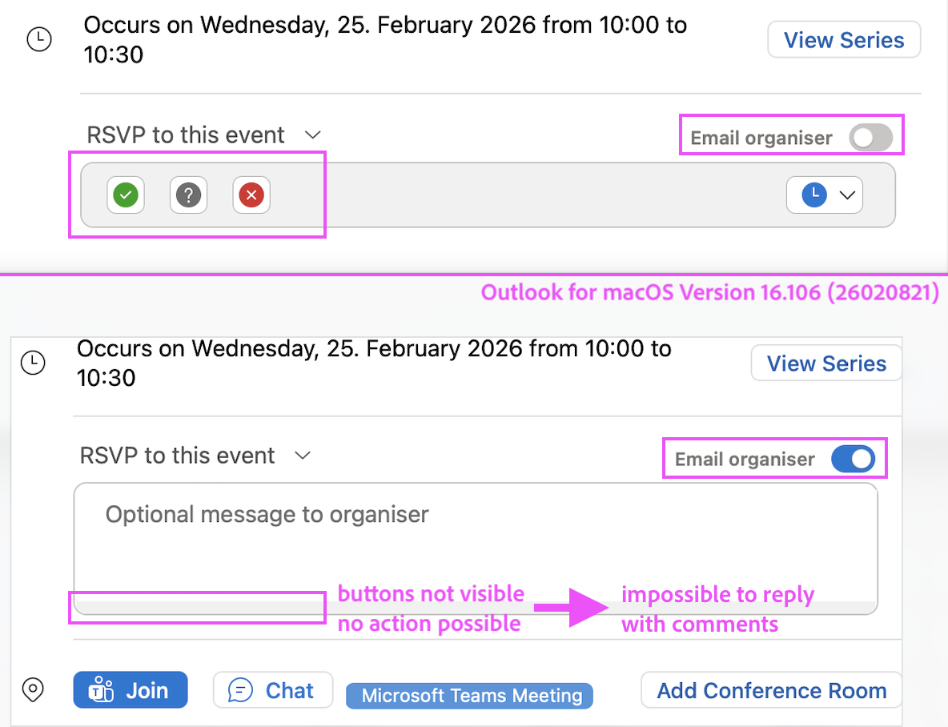Click the blue calendar icon in the response bar
The height and width of the screenshot is (727, 948).
(x=814, y=195)
